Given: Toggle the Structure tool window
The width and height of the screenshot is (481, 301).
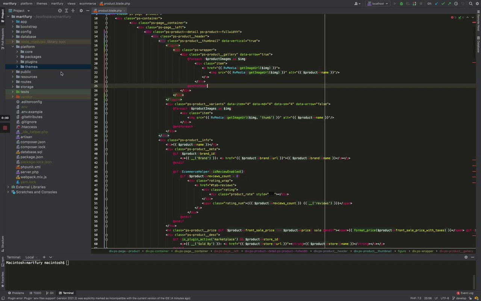Looking at the screenshot, I should point(3,242).
